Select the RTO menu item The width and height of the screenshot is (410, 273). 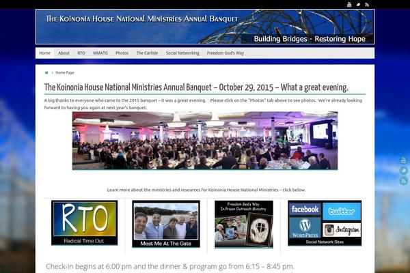point(81,53)
